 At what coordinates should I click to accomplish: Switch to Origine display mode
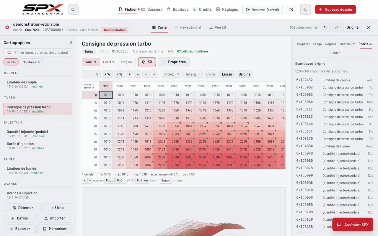coord(126,62)
